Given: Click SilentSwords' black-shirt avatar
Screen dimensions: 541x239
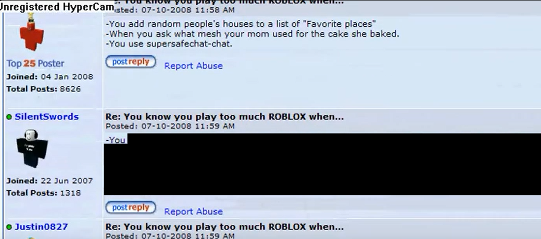Looking at the screenshot, I should (32, 149).
